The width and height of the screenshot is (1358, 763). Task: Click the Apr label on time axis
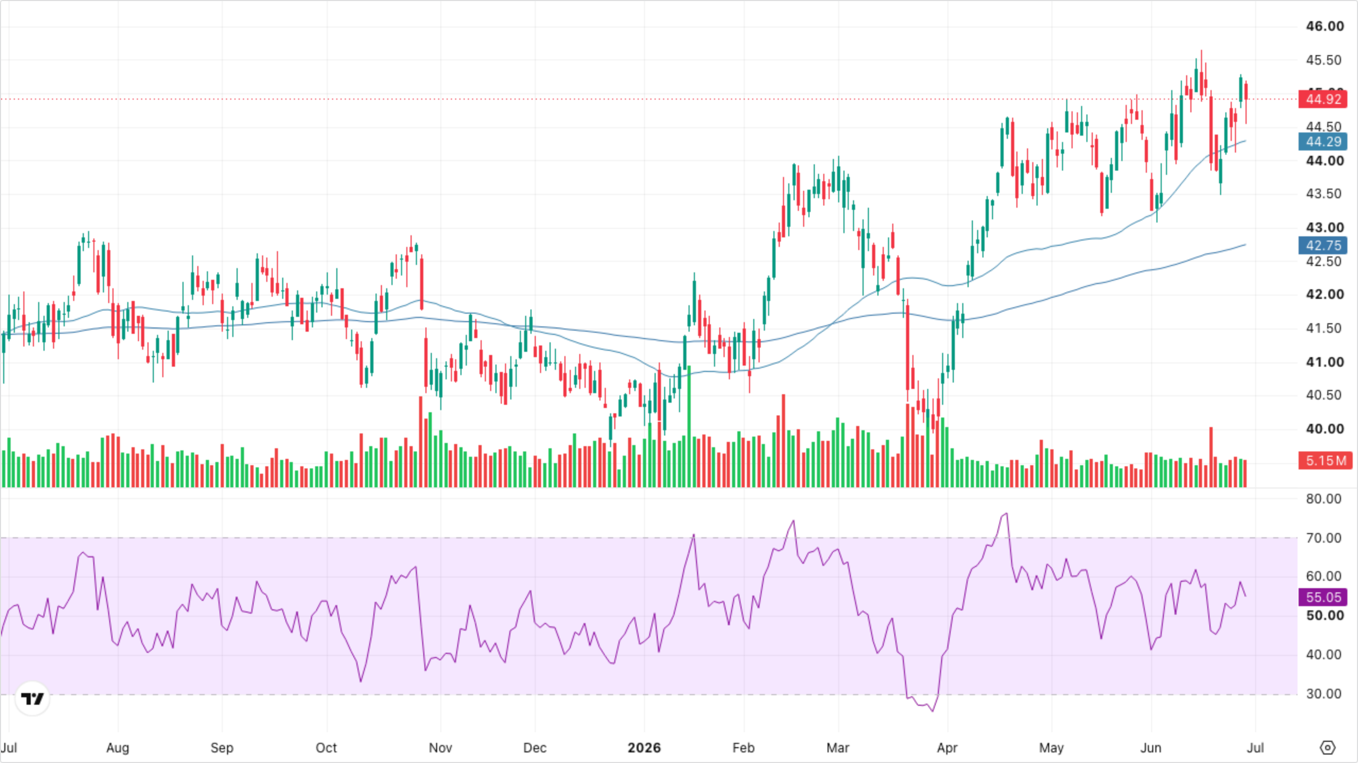tap(947, 748)
